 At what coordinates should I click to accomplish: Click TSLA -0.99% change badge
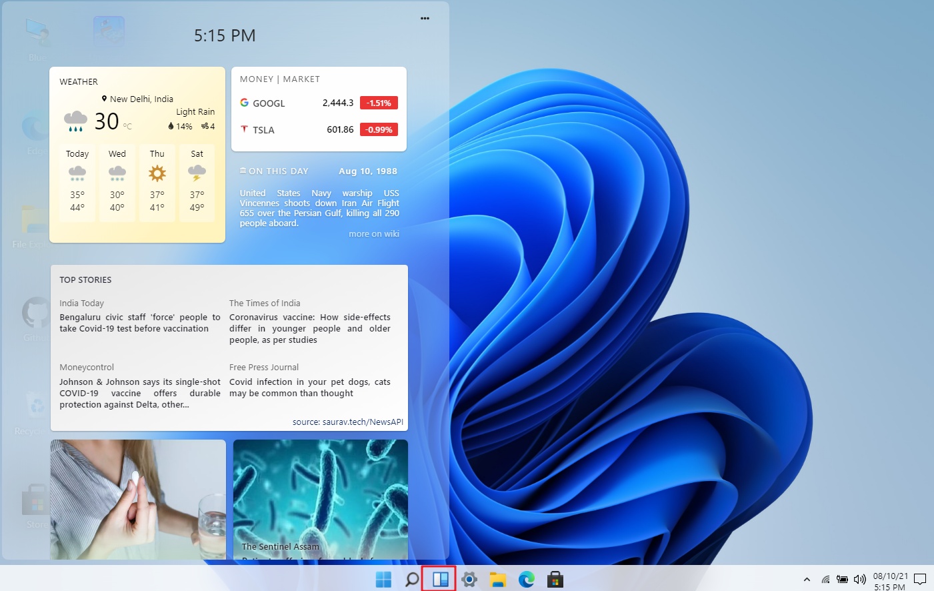pyautogui.click(x=379, y=129)
